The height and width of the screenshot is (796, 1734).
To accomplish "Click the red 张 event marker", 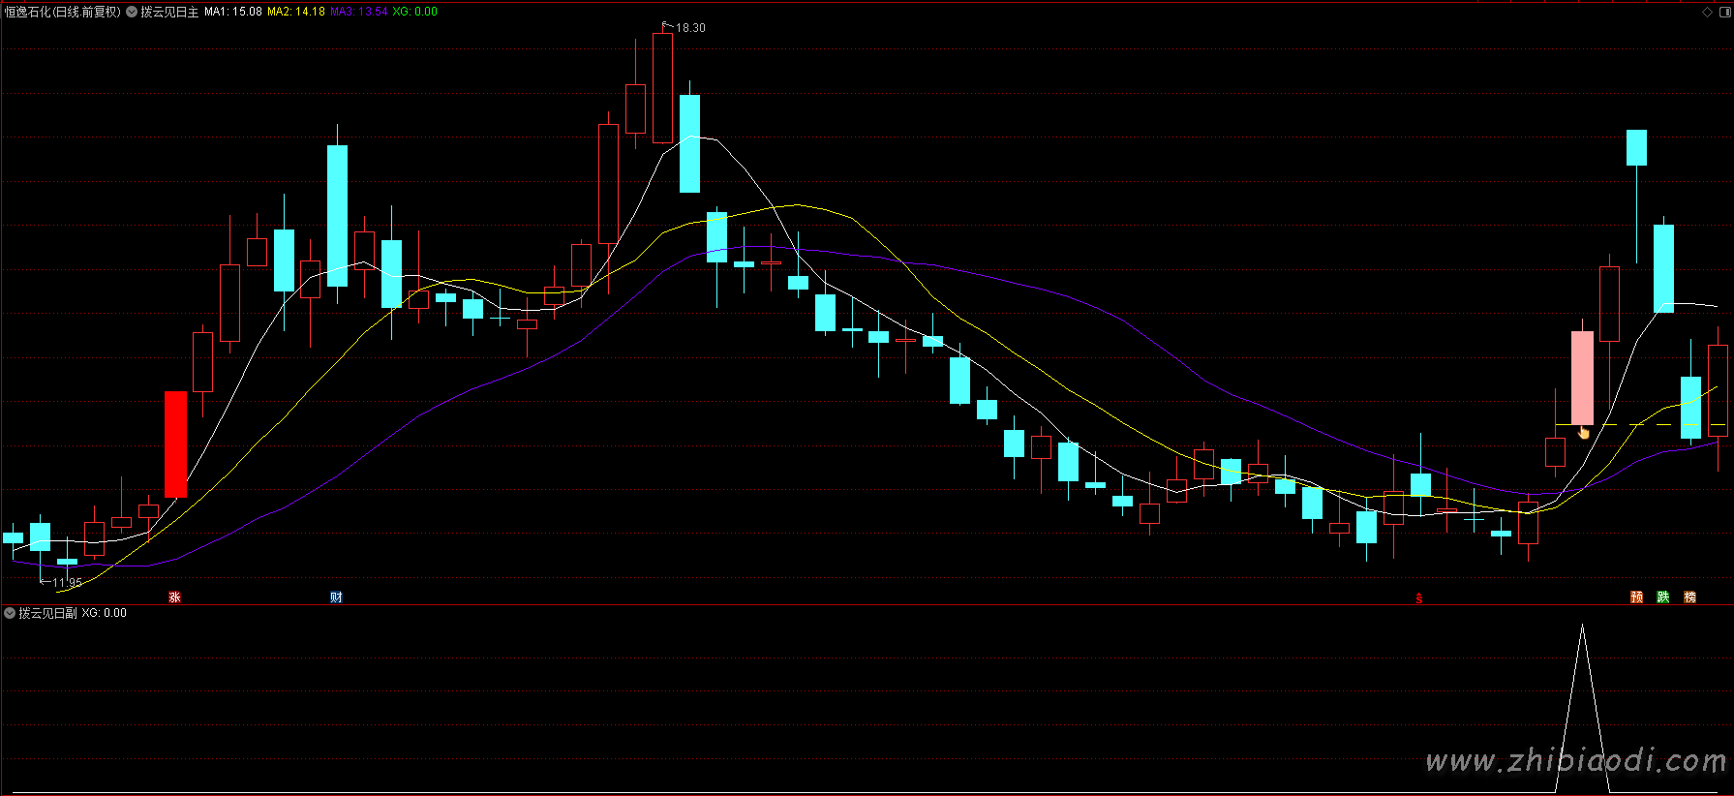I will click(175, 597).
